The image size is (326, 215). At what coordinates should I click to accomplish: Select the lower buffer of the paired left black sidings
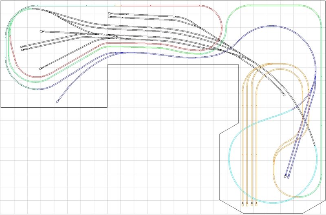coord(22,50)
